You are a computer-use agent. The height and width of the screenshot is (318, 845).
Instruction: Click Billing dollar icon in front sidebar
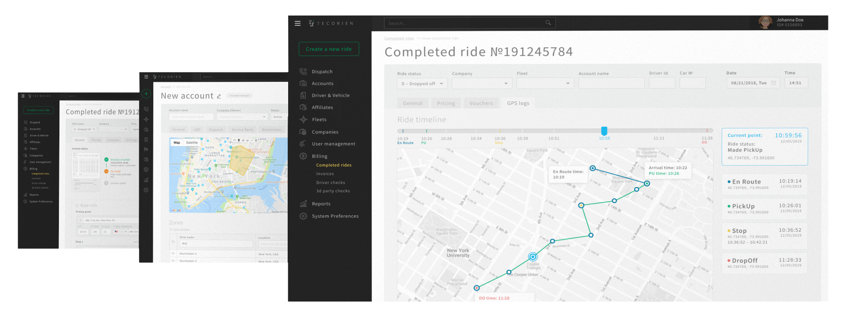click(303, 156)
